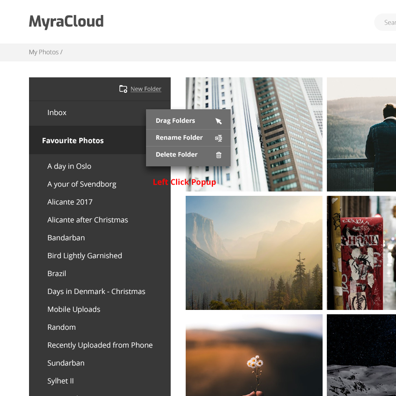396x396 pixels.
Task: Click the MyraCloud logo
Action: point(66,21)
